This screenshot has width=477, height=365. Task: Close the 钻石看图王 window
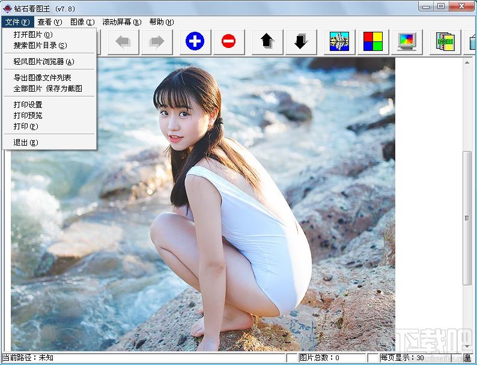click(x=461, y=7)
